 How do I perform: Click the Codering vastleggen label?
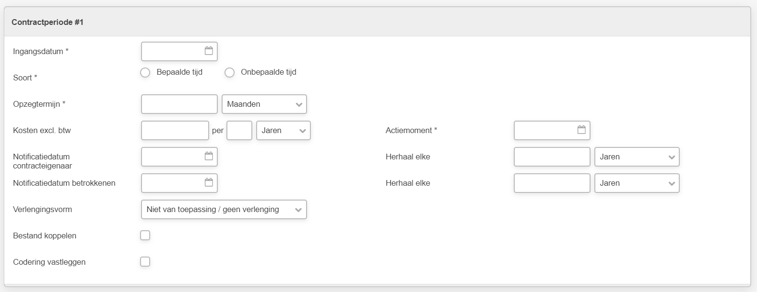[49, 262]
